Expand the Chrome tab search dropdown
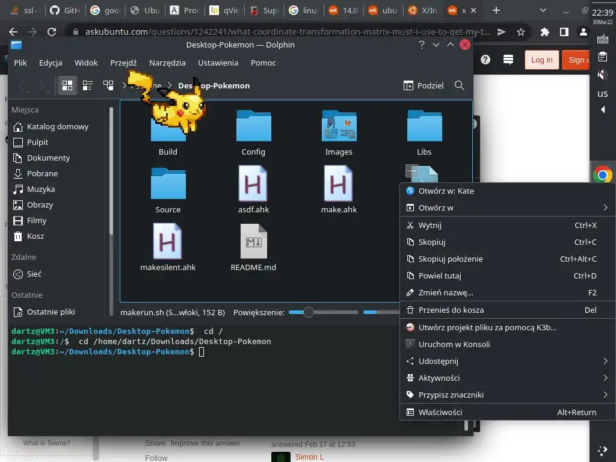 click(543, 10)
